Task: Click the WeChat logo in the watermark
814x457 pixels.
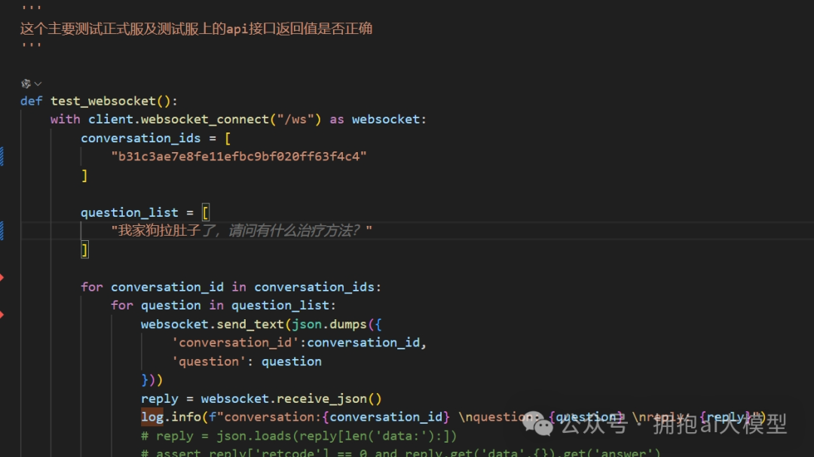Action: coord(544,425)
